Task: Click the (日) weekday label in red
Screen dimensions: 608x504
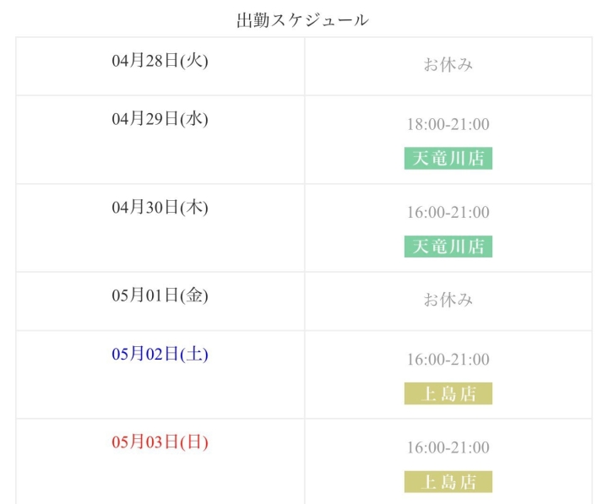Action: [x=193, y=442]
